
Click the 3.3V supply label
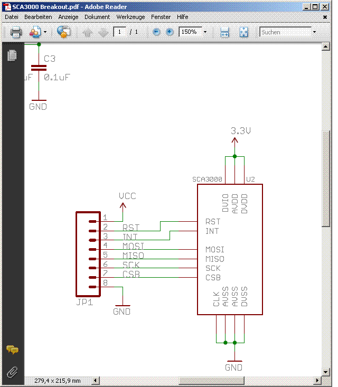point(241,131)
